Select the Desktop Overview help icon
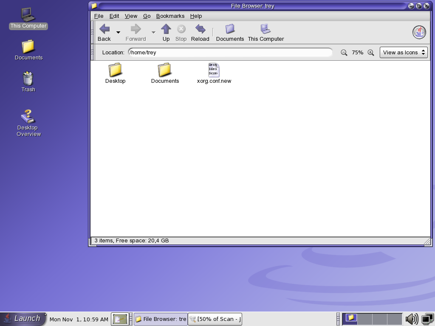Viewport: 435px width, 326px height. click(28, 123)
